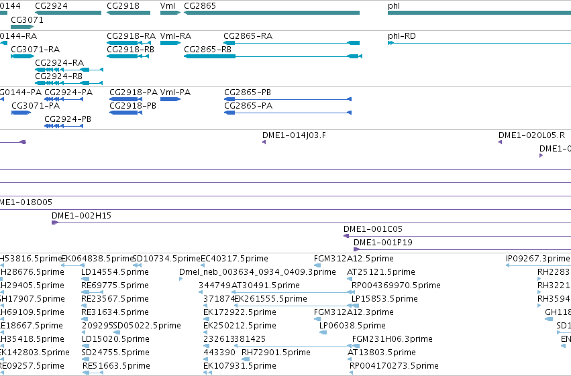Select EST RE23567.5prime
Viewport: 571px width, 376px height.
(84, 306)
